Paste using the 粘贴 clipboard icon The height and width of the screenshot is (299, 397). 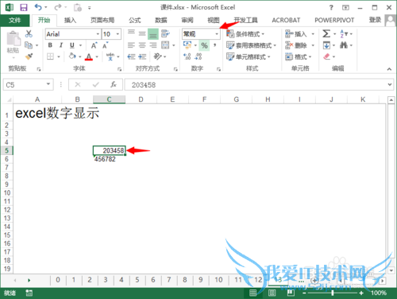click(x=13, y=42)
